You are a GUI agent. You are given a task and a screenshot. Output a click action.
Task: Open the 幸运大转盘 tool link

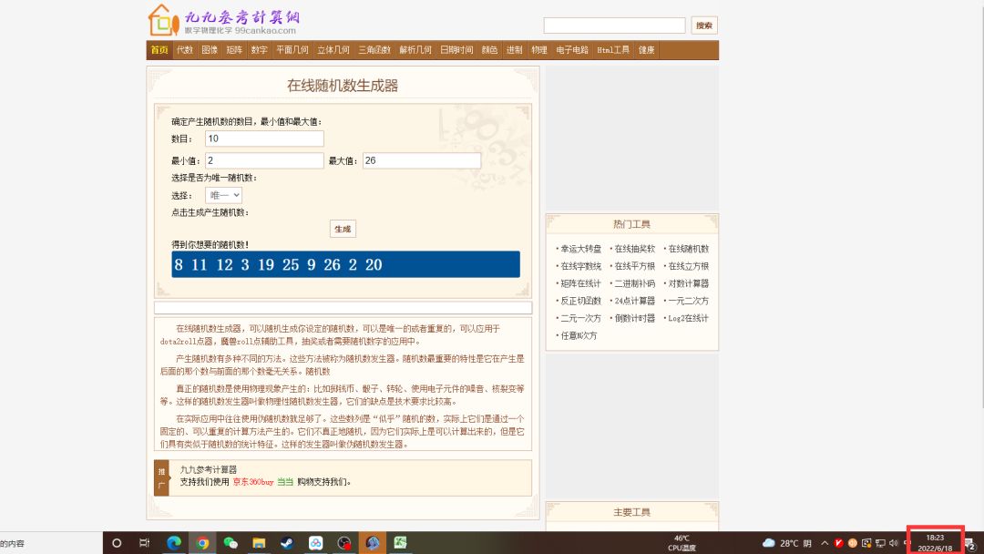(580, 249)
